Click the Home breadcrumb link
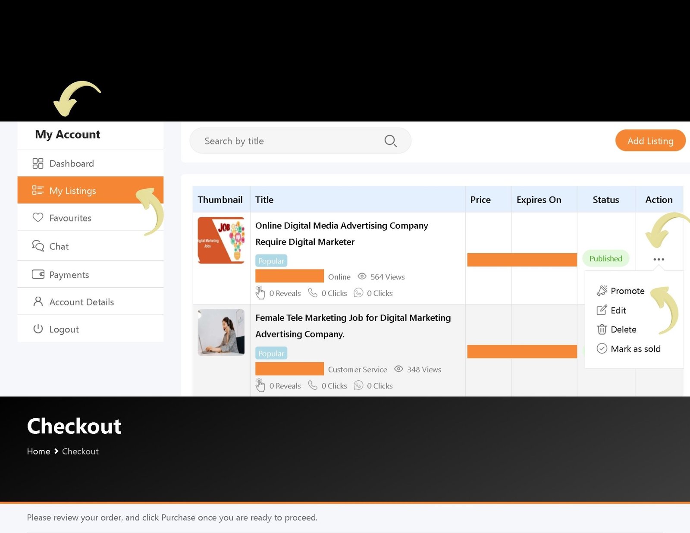The image size is (690, 533). click(38, 451)
